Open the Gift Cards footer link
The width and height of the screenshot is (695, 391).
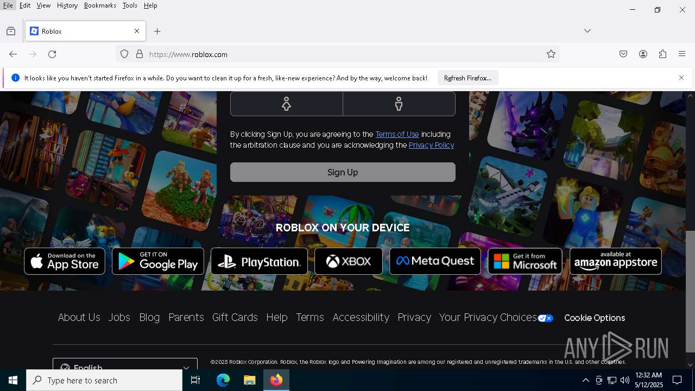click(x=235, y=318)
